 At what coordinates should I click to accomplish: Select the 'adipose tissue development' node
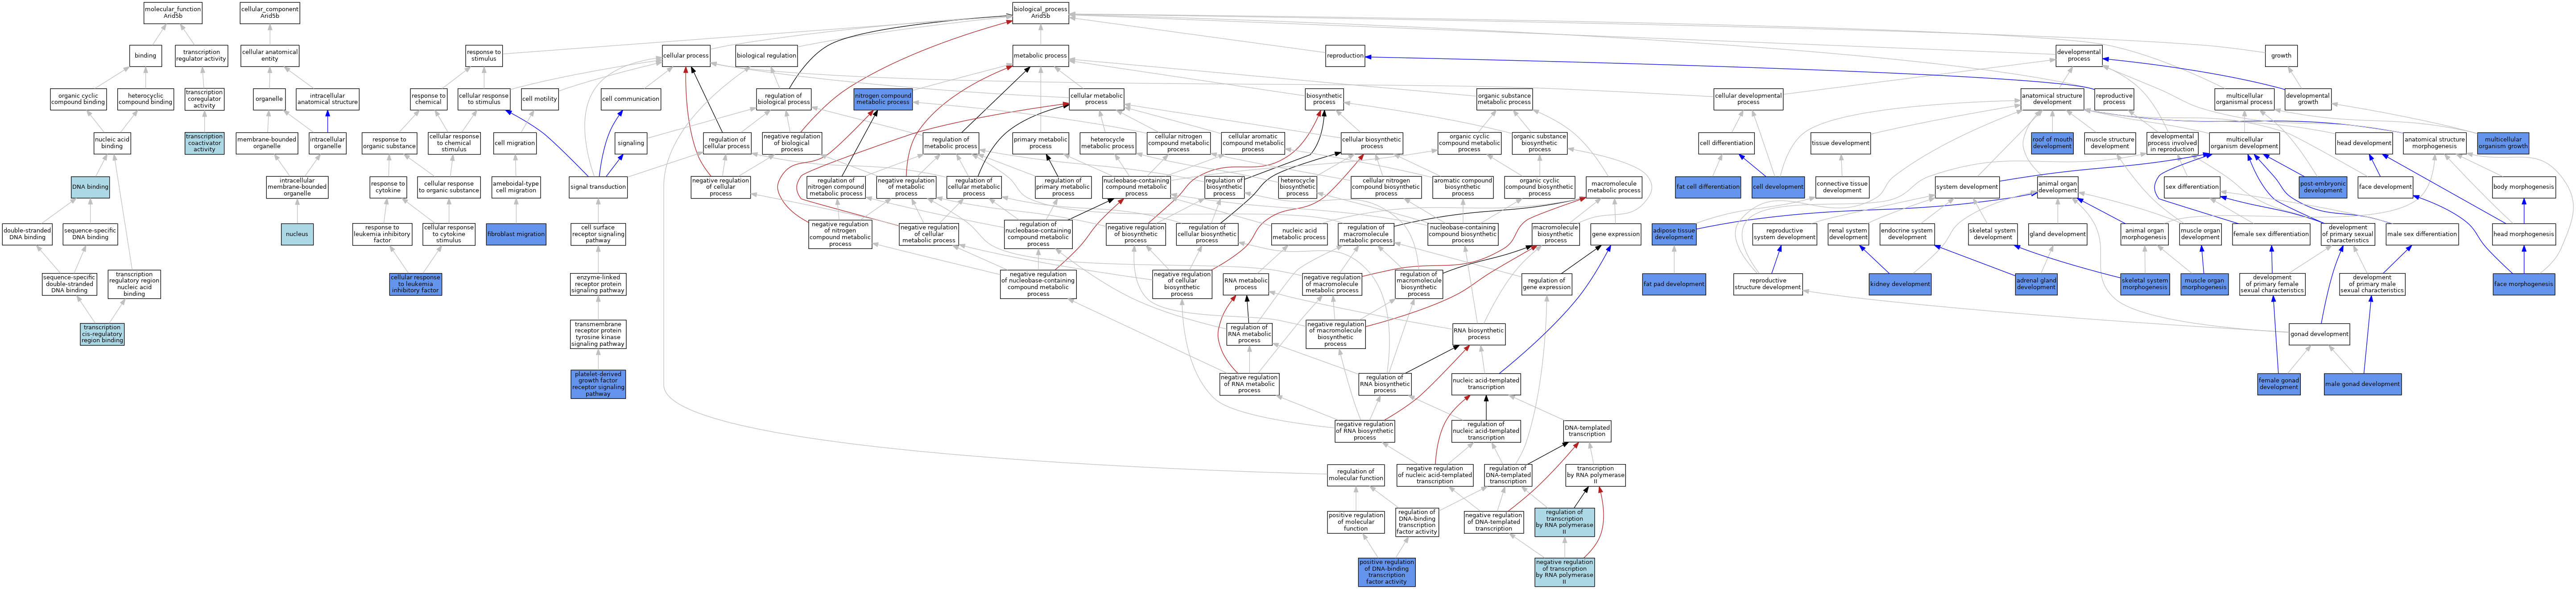pyautogui.click(x=1674, y=234)
